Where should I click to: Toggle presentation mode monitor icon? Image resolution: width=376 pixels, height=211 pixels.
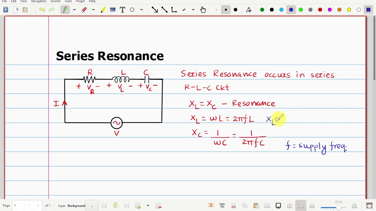(278, 206)
